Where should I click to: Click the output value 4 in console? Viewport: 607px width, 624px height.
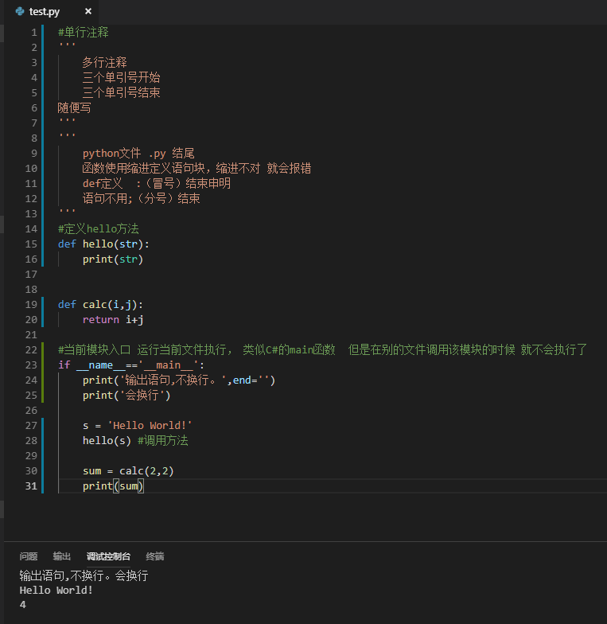[22, 605]
